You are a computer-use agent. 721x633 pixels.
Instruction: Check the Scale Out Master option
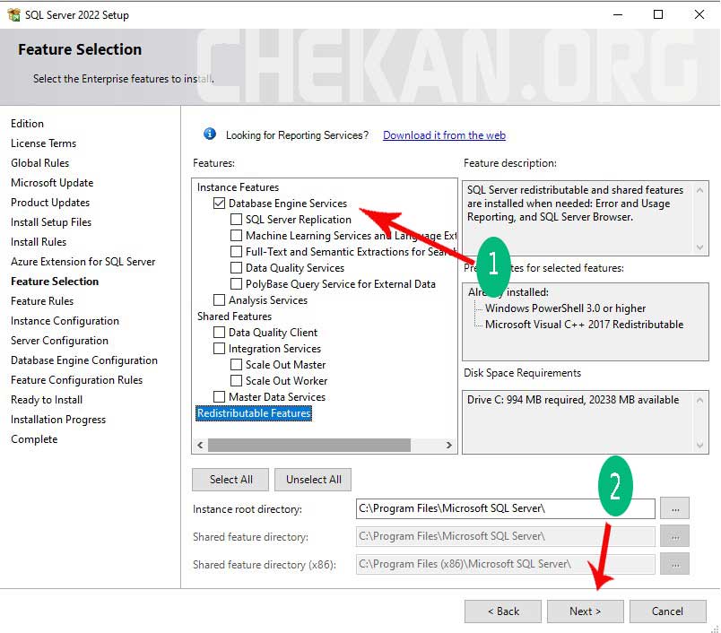pyautogui.click(x=236, y=365)
